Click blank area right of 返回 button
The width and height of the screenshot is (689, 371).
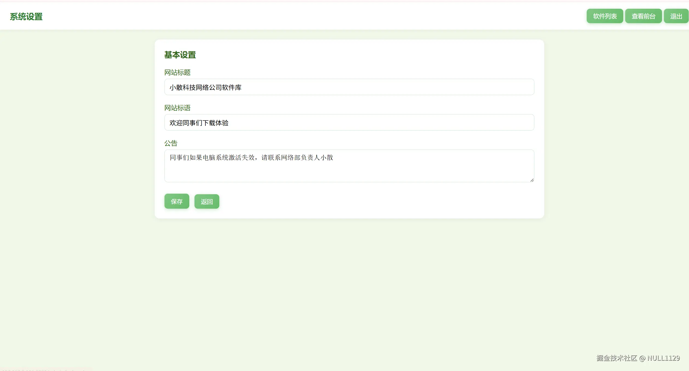click(355, 202)
